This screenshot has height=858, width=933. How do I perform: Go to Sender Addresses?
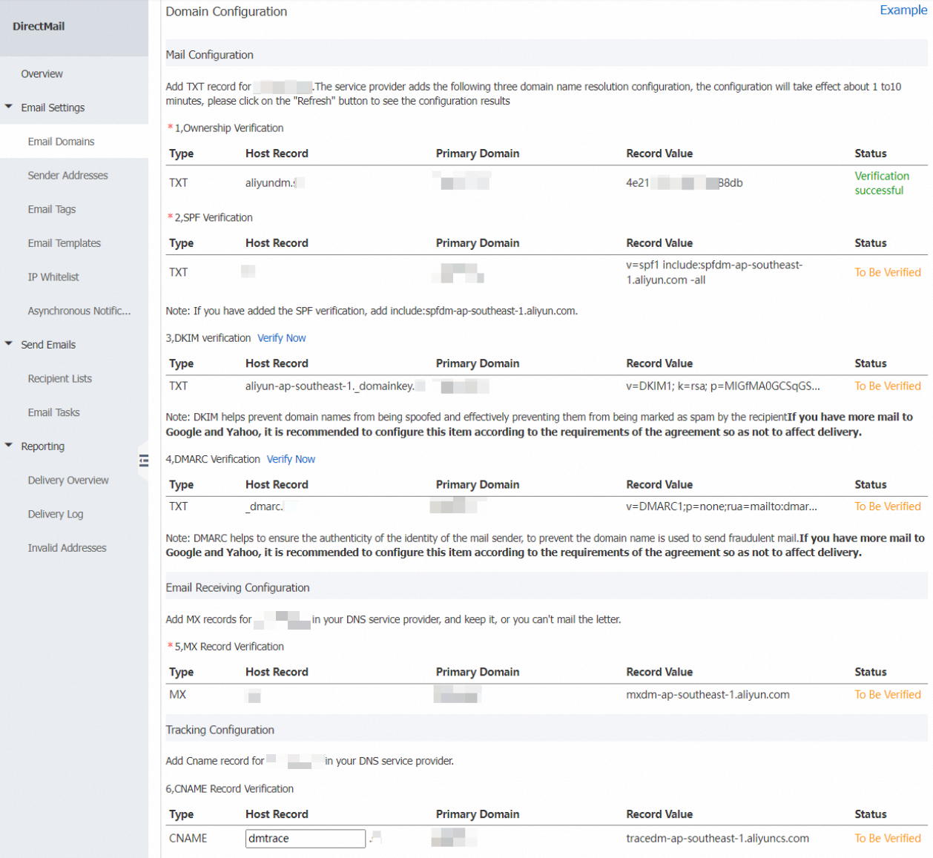click(67, 176)
